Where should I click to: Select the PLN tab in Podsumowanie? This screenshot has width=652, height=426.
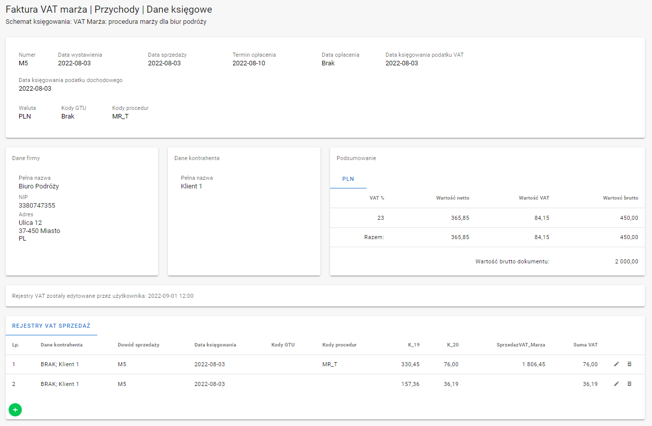pos(348,179)
